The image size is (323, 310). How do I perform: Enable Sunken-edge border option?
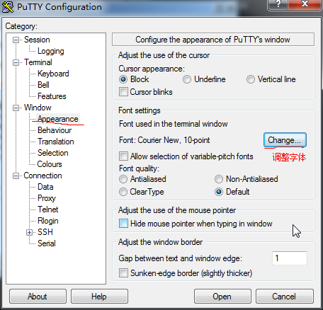[123, 273]
